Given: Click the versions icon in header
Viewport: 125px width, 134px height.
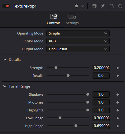Looking at the screenshot, I should [x=94, y=6].
